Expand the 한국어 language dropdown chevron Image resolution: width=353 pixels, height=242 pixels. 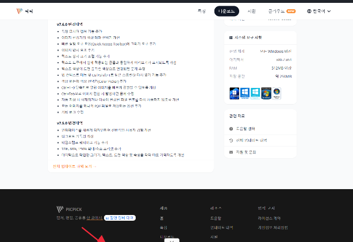(x=329, y=11)
